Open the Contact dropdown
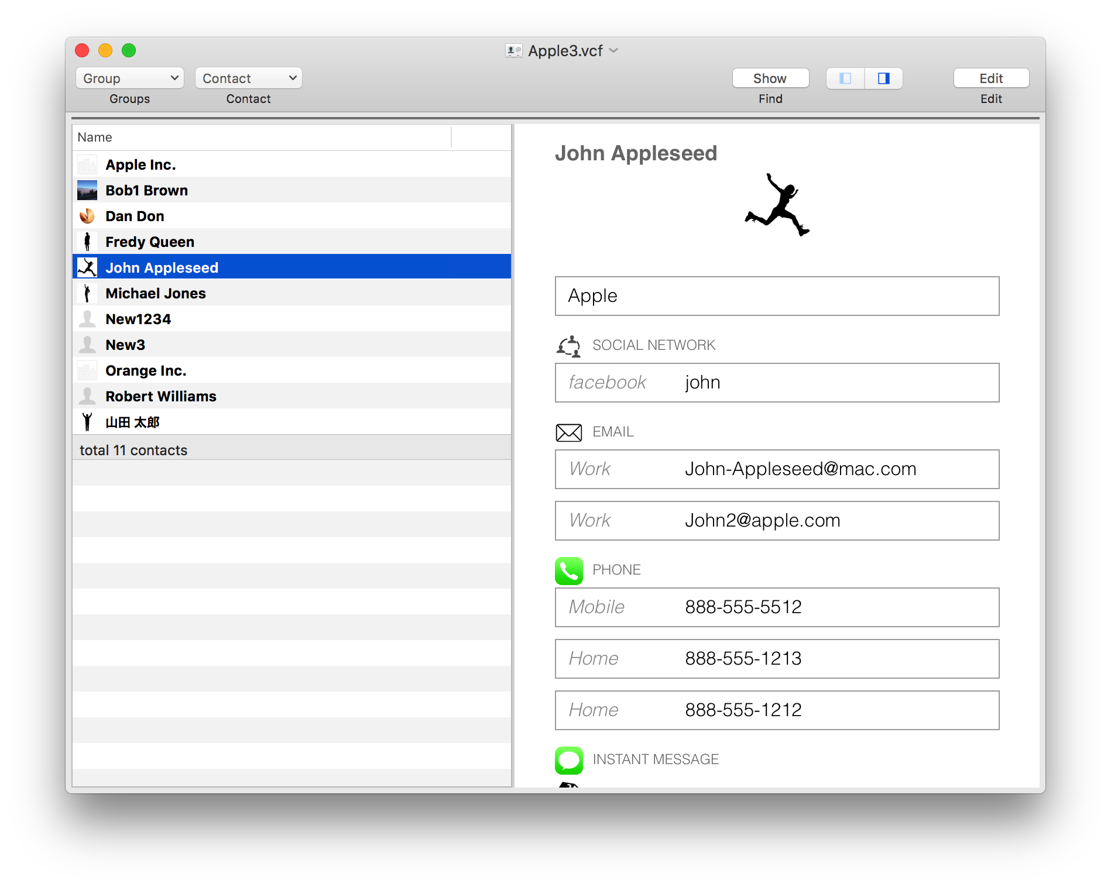Image resolution: width=1111 pixels, height=887 pixels. coord(248,78)
